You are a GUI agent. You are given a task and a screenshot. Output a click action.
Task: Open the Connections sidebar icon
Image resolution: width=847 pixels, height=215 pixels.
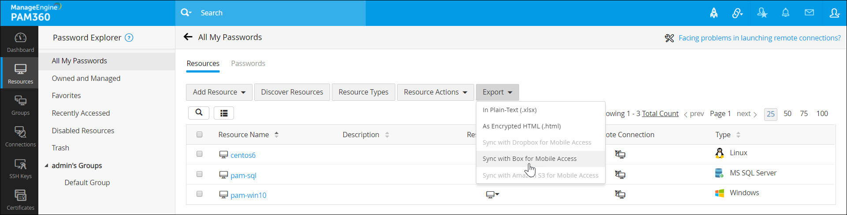[20, 136]
